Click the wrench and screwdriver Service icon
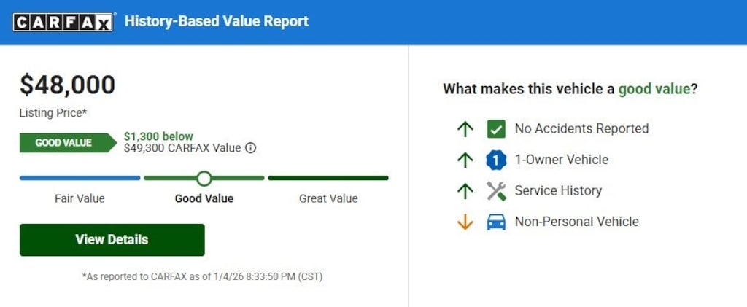Screen dimensions: 747x307 click(x=496, y=191)
